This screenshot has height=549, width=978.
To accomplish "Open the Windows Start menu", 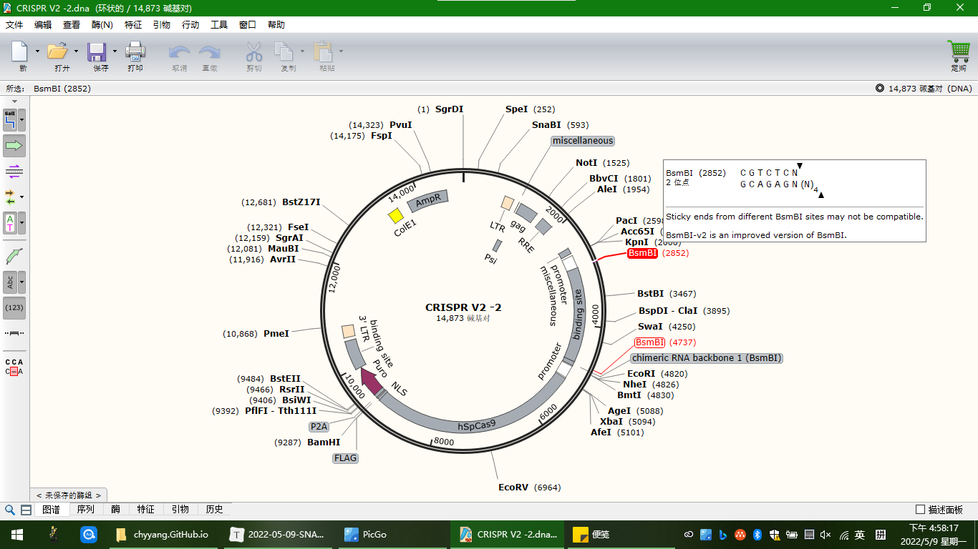I will 16,534.
